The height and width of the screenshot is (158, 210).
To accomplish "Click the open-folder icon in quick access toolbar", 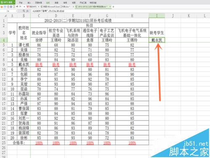I will (2, 7).
